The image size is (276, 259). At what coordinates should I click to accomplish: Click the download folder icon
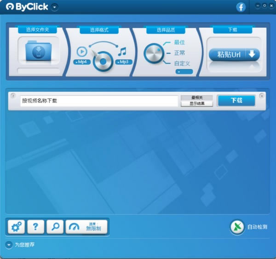click(39, 51)
